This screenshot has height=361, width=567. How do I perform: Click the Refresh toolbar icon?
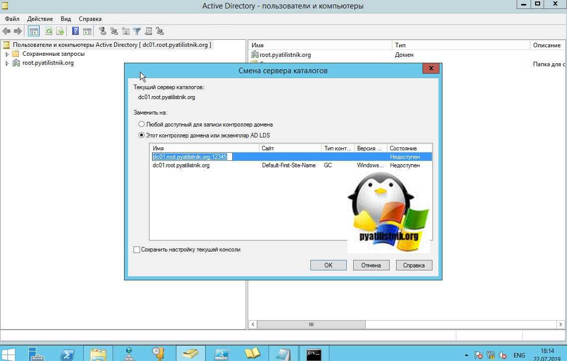(49, 31)
